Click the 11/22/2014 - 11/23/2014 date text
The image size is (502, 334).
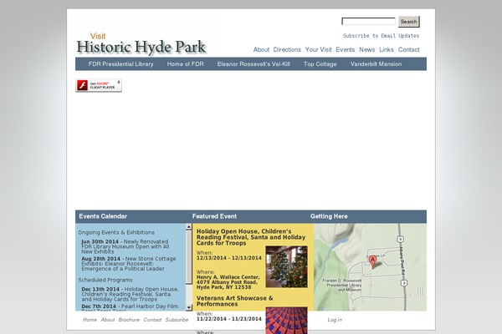point(229,319)
